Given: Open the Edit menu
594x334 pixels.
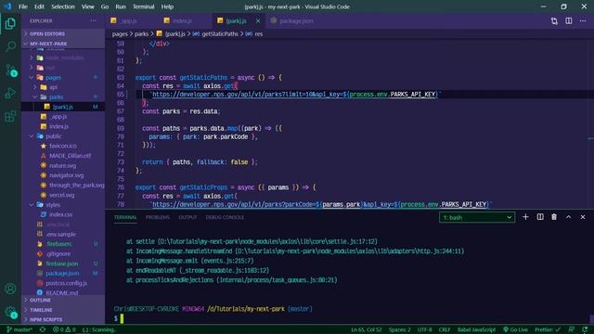Looking at the screenshot, I should (39, 6).
